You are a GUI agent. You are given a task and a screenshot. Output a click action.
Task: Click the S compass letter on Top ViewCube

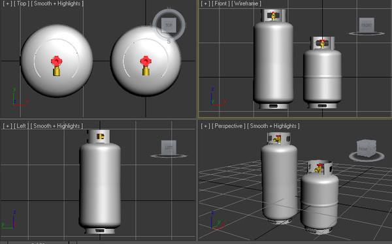point(169,42)
